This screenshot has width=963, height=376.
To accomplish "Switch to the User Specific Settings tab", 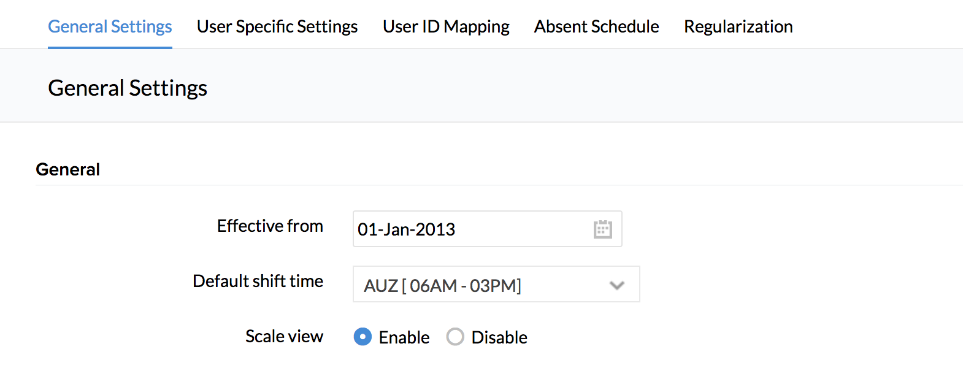I will (277, 27).
